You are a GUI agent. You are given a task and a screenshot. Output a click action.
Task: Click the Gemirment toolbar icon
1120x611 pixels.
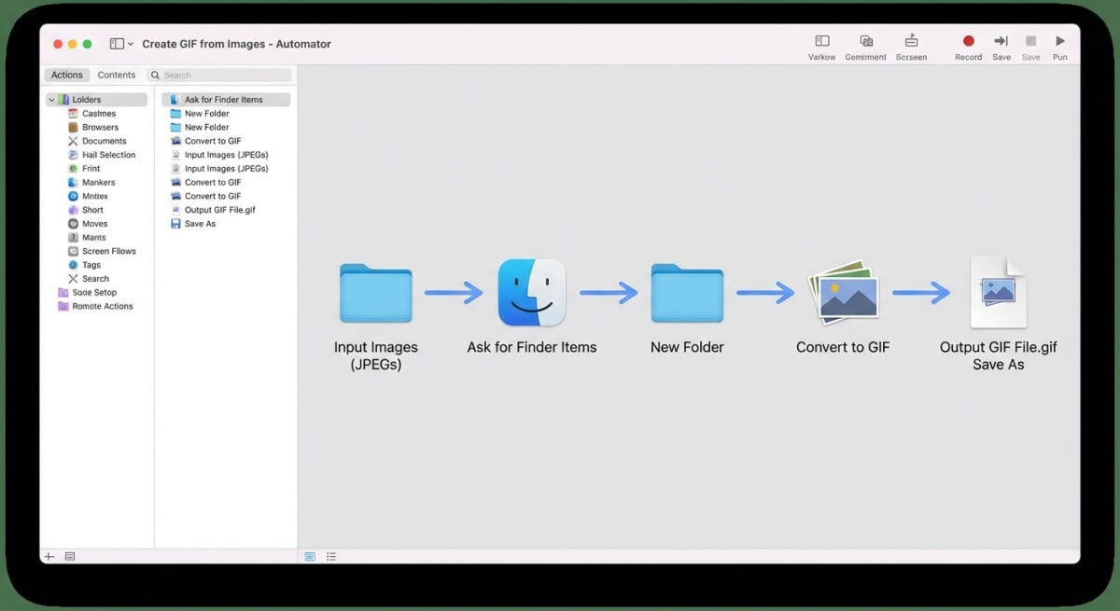[x=865, y=41]
